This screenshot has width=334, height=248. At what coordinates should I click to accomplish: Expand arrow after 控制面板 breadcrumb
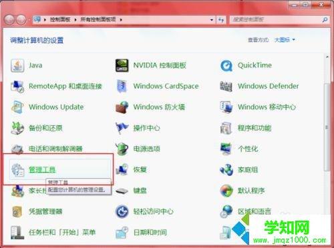pos(75,20)
